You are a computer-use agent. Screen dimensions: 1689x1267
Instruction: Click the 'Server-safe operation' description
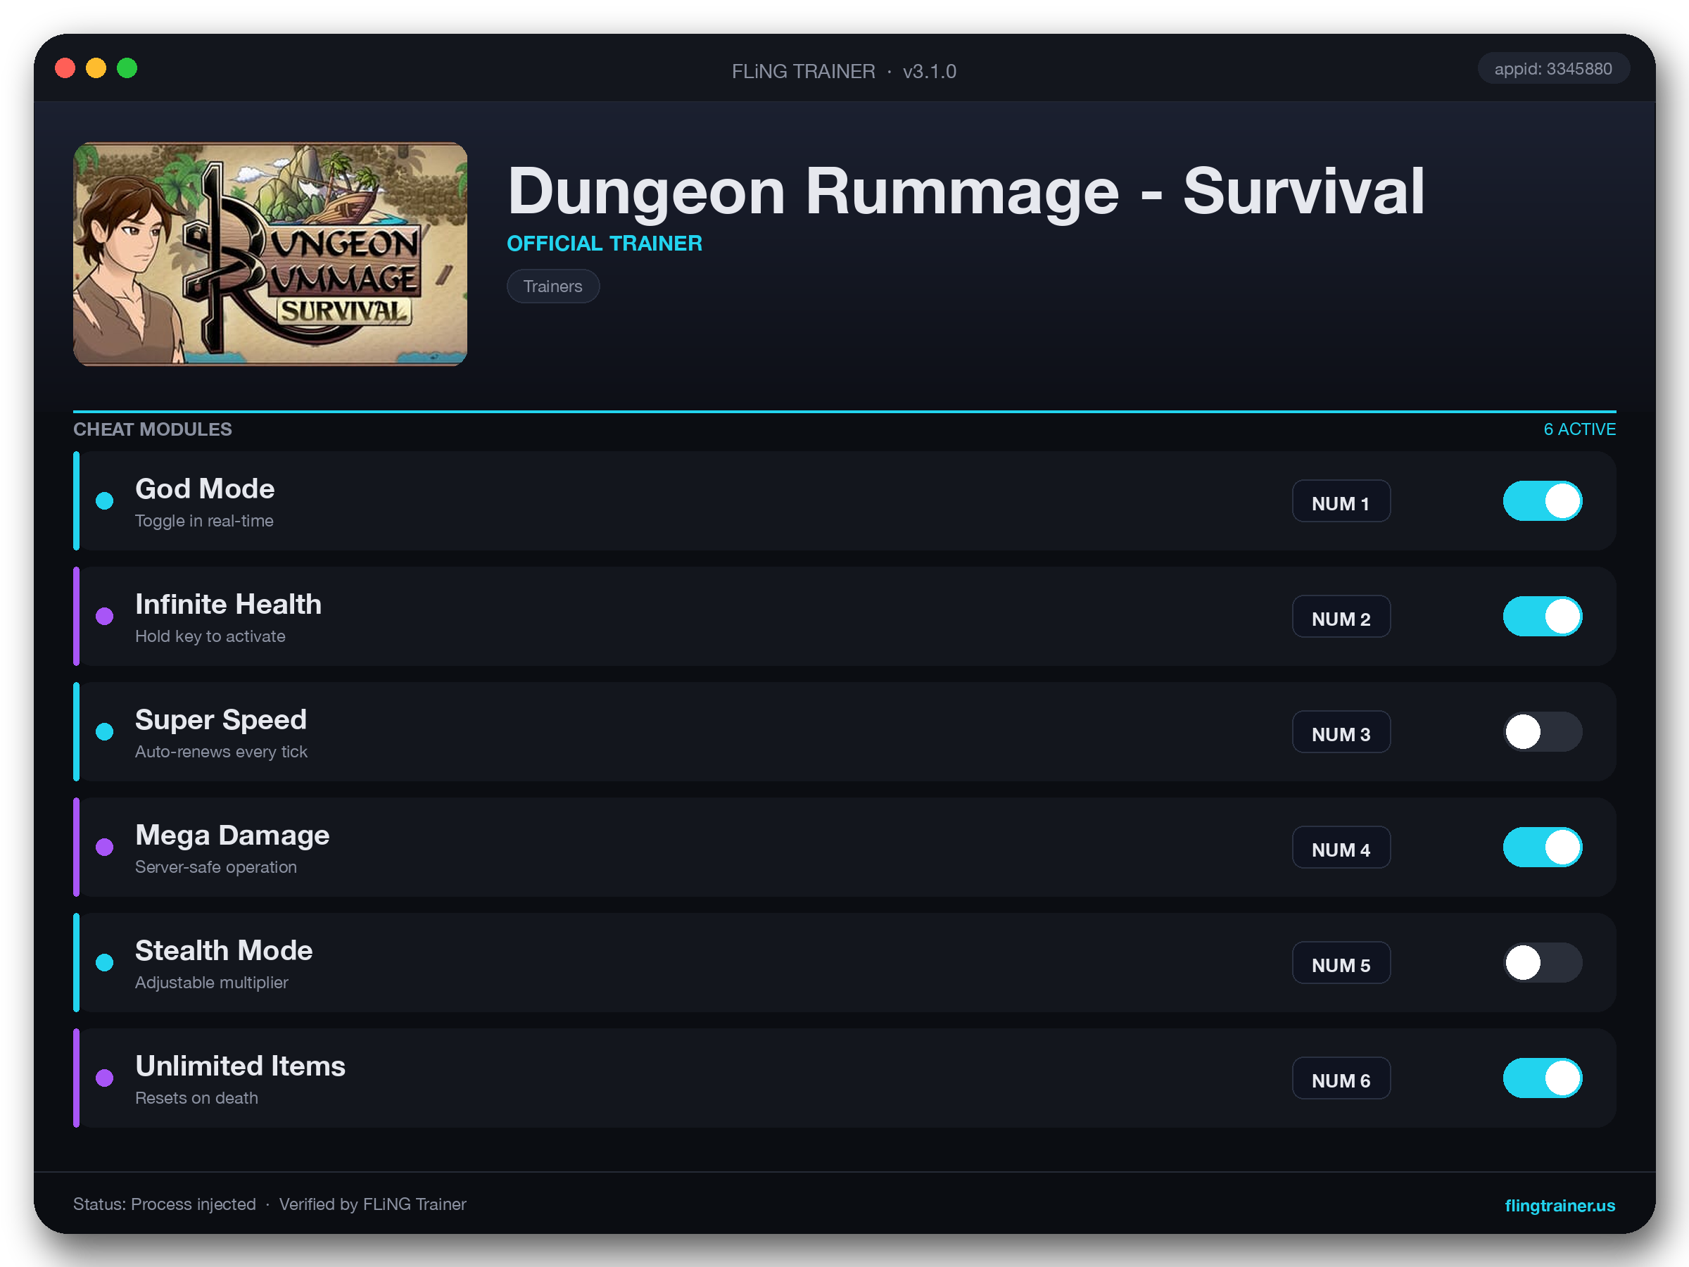pos(215,866)
